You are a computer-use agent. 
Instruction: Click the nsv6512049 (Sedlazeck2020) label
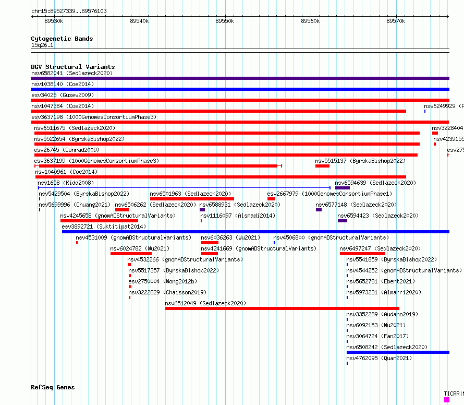(x=205, y=303)
